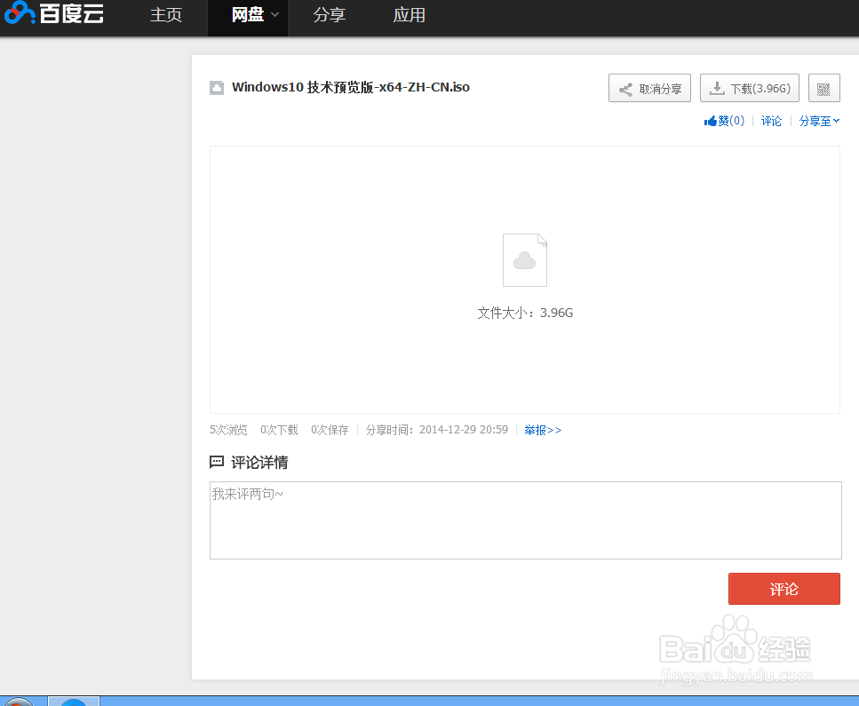The width and height of the screenshot is (859, 706).
Task: Click the file type icon beside the filename
Action: coord(217,88)
